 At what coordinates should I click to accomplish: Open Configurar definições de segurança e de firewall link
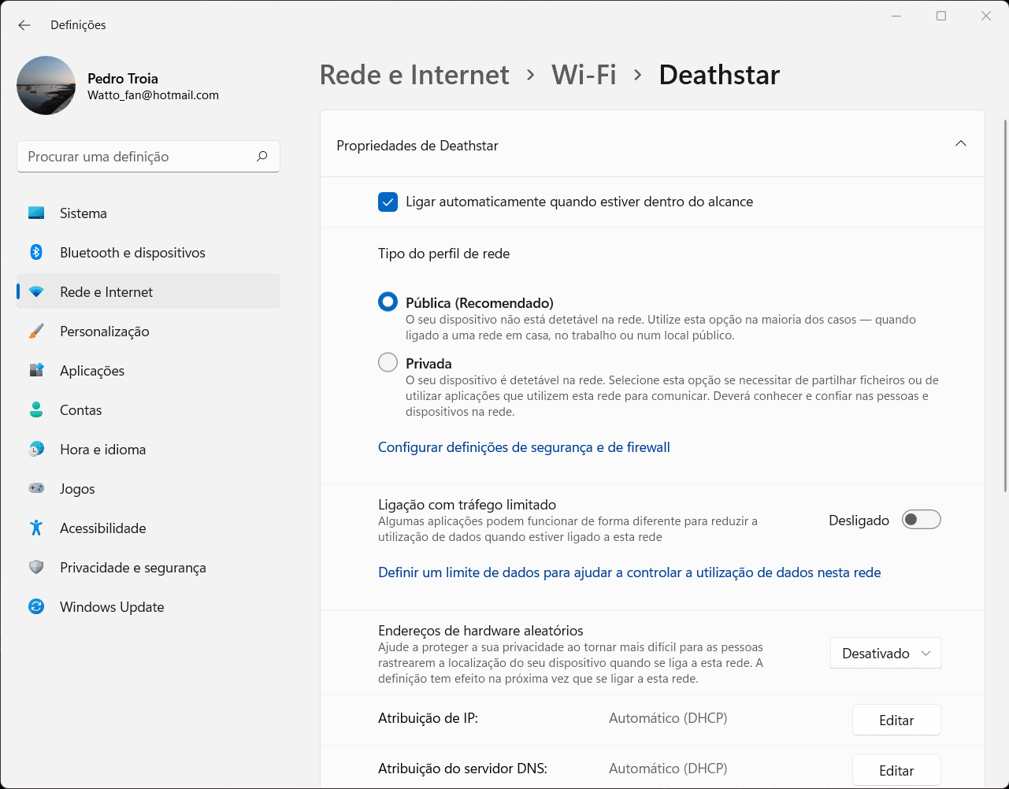point(524,447)
